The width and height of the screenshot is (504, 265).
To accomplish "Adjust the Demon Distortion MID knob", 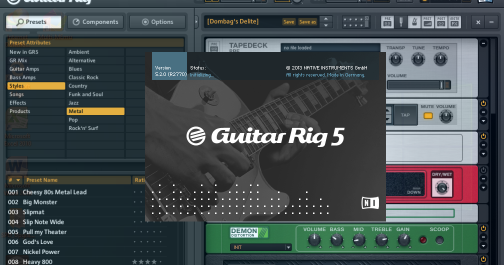I will click(359, 240).
